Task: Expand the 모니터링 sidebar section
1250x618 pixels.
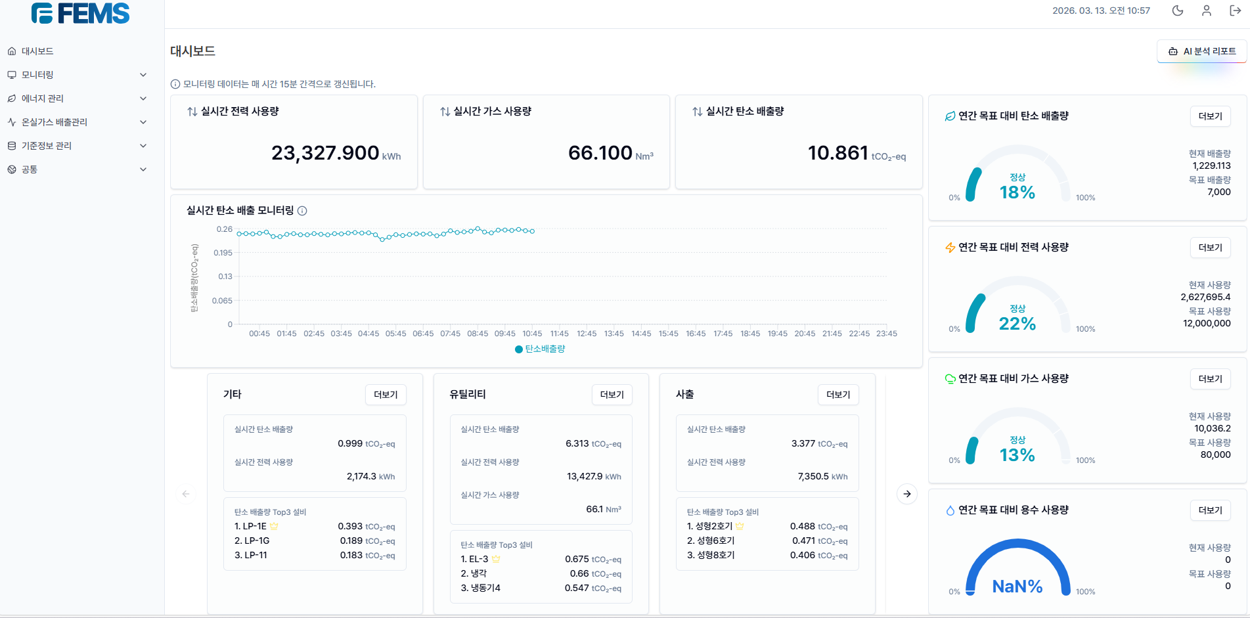Action: (x=79, y=74)
